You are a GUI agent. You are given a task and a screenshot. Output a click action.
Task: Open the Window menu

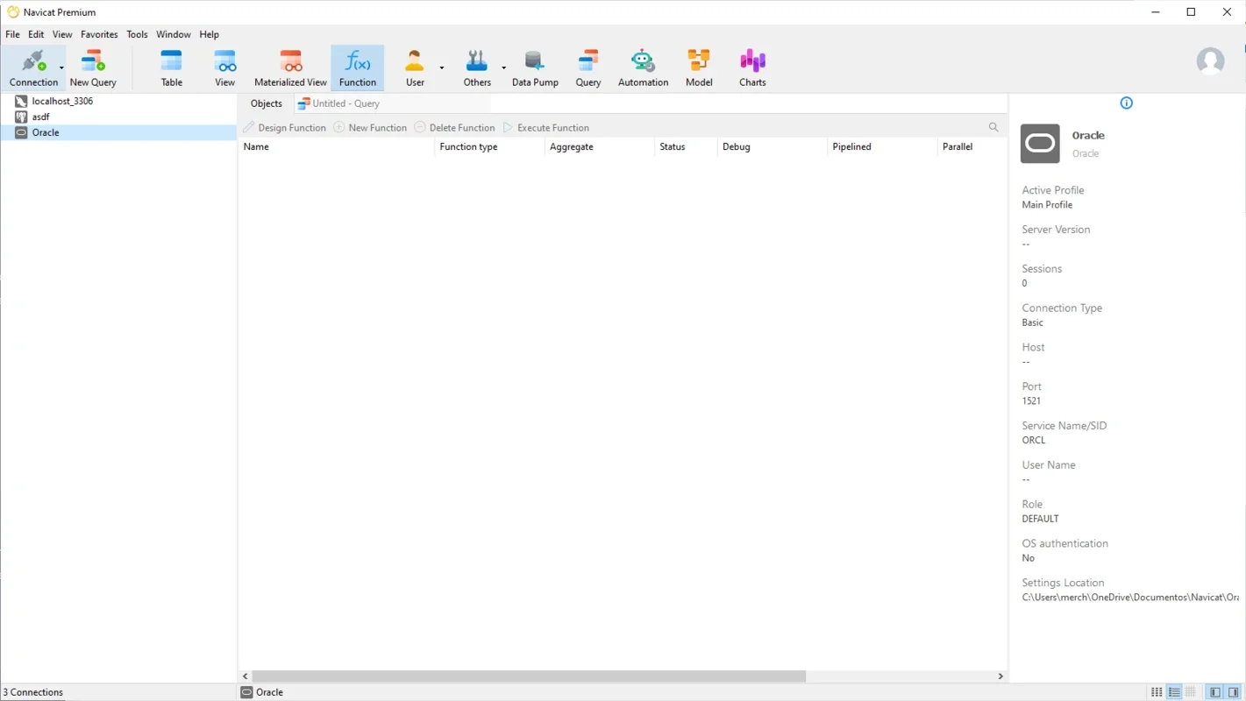point(174,34)
